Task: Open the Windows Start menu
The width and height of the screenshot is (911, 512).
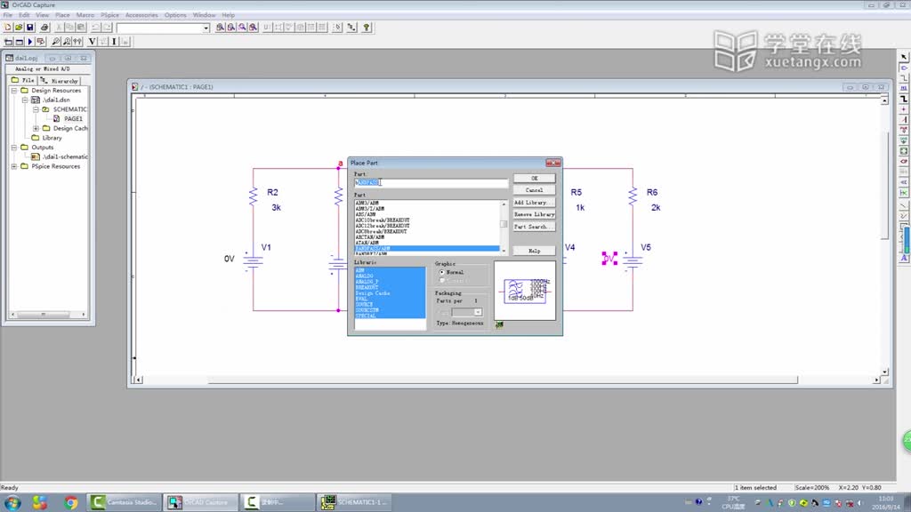Action: point(12,503)
